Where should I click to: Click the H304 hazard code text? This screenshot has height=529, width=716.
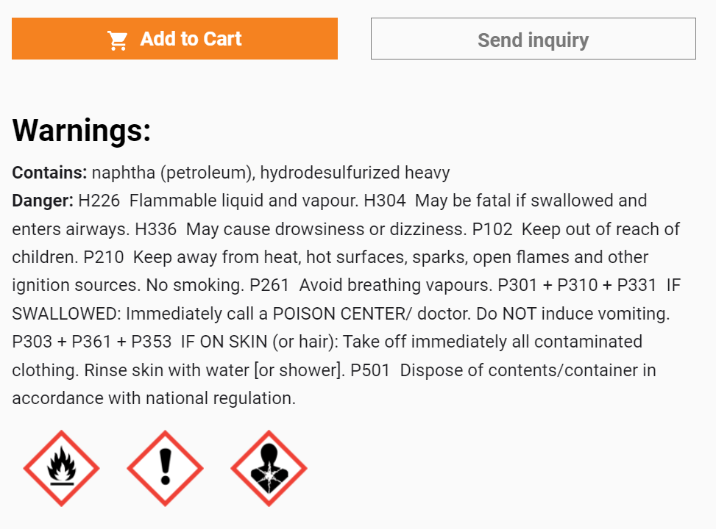384,201
